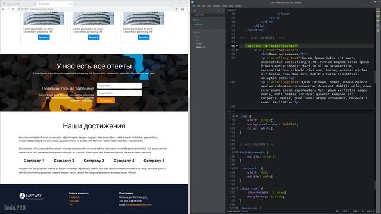
Task: Click the linting status circle icon
Action: click(363, 212)
